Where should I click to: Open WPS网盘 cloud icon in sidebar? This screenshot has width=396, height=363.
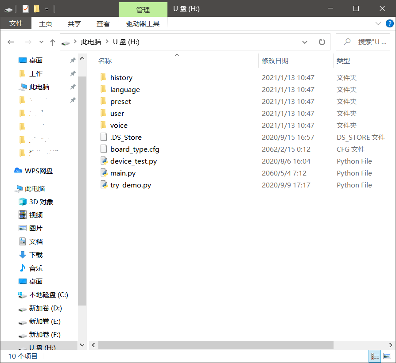pos(18,171)
